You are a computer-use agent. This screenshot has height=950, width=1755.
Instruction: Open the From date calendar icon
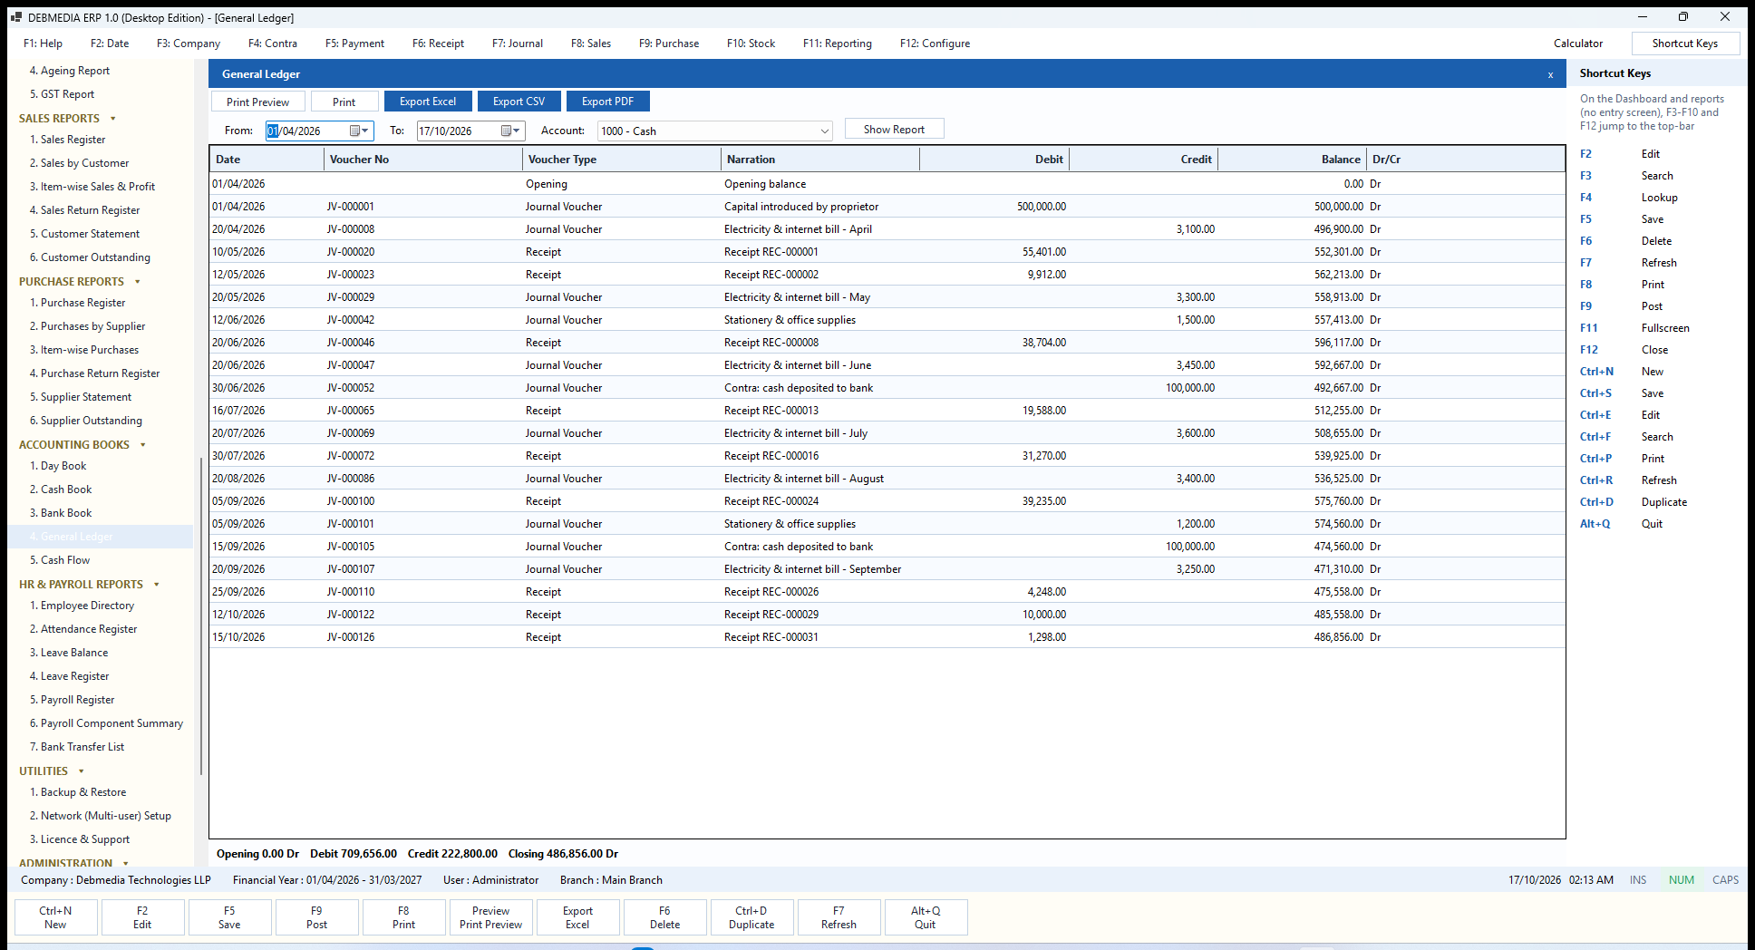(354, 131)
